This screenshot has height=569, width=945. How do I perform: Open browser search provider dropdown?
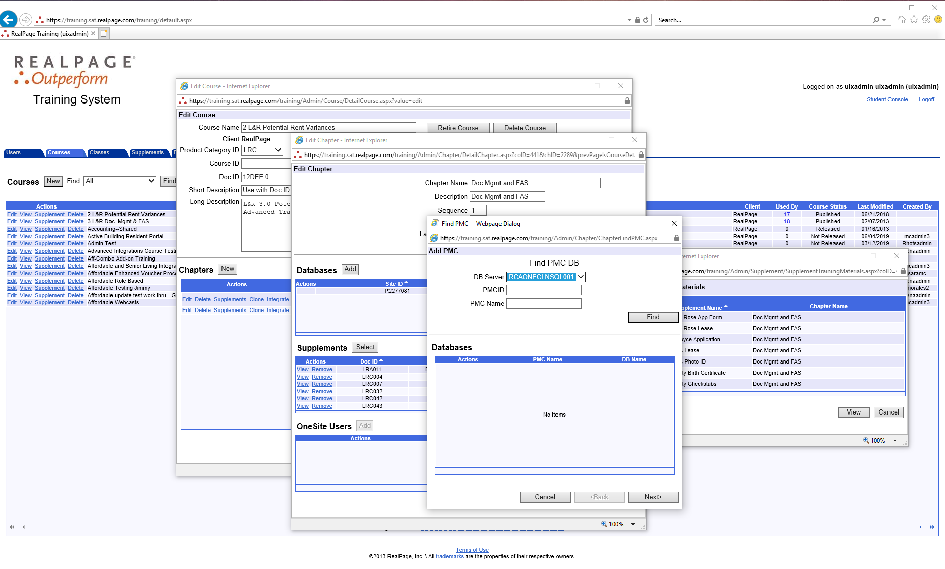(x=884, y=20)
